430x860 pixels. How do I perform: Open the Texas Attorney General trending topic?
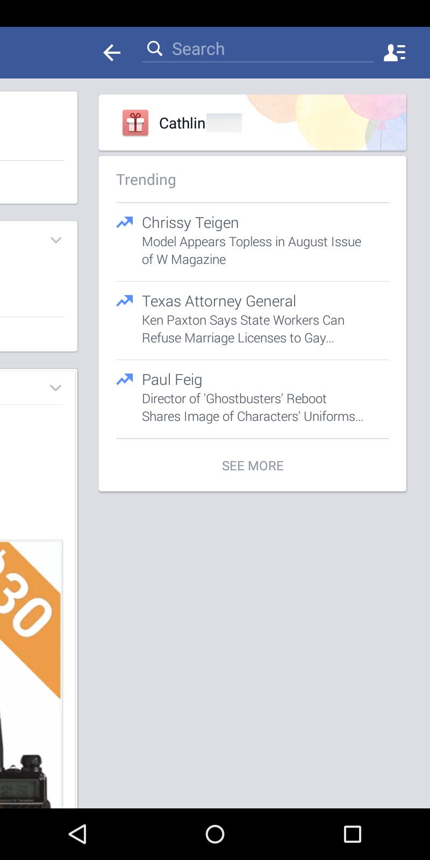tap(219, 301)
